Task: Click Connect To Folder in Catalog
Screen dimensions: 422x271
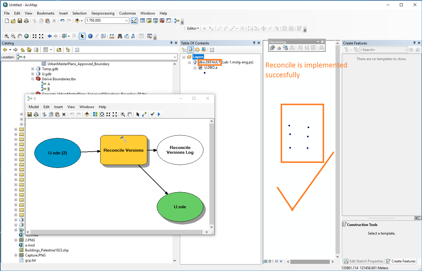Action: click(x=59, y=50)
